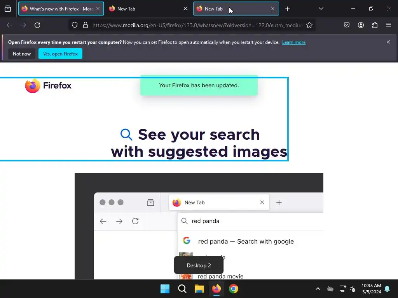
Task: Dismiss the restart notification bar
Action: (388, 42)
